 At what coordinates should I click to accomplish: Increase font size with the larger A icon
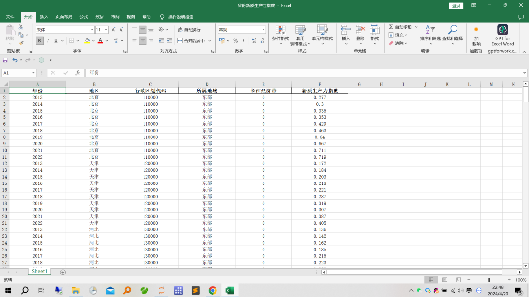(x=113, y=30)
